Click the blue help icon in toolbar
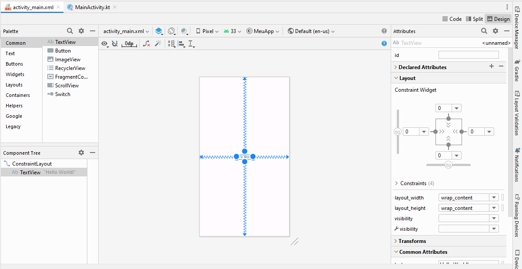This screenshot has width=522, height=269. (x=384, y=43)
